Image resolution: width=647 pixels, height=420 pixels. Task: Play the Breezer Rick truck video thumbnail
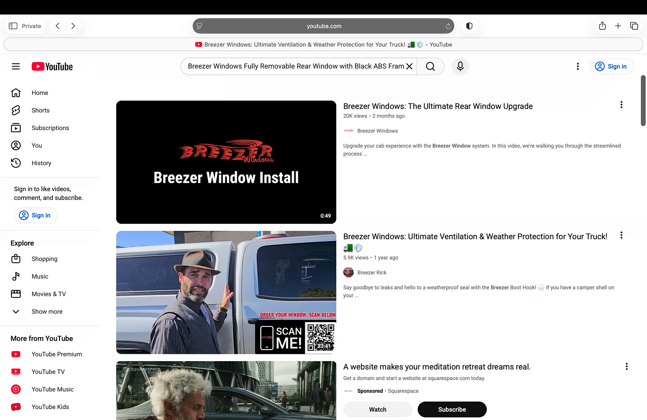226,292
